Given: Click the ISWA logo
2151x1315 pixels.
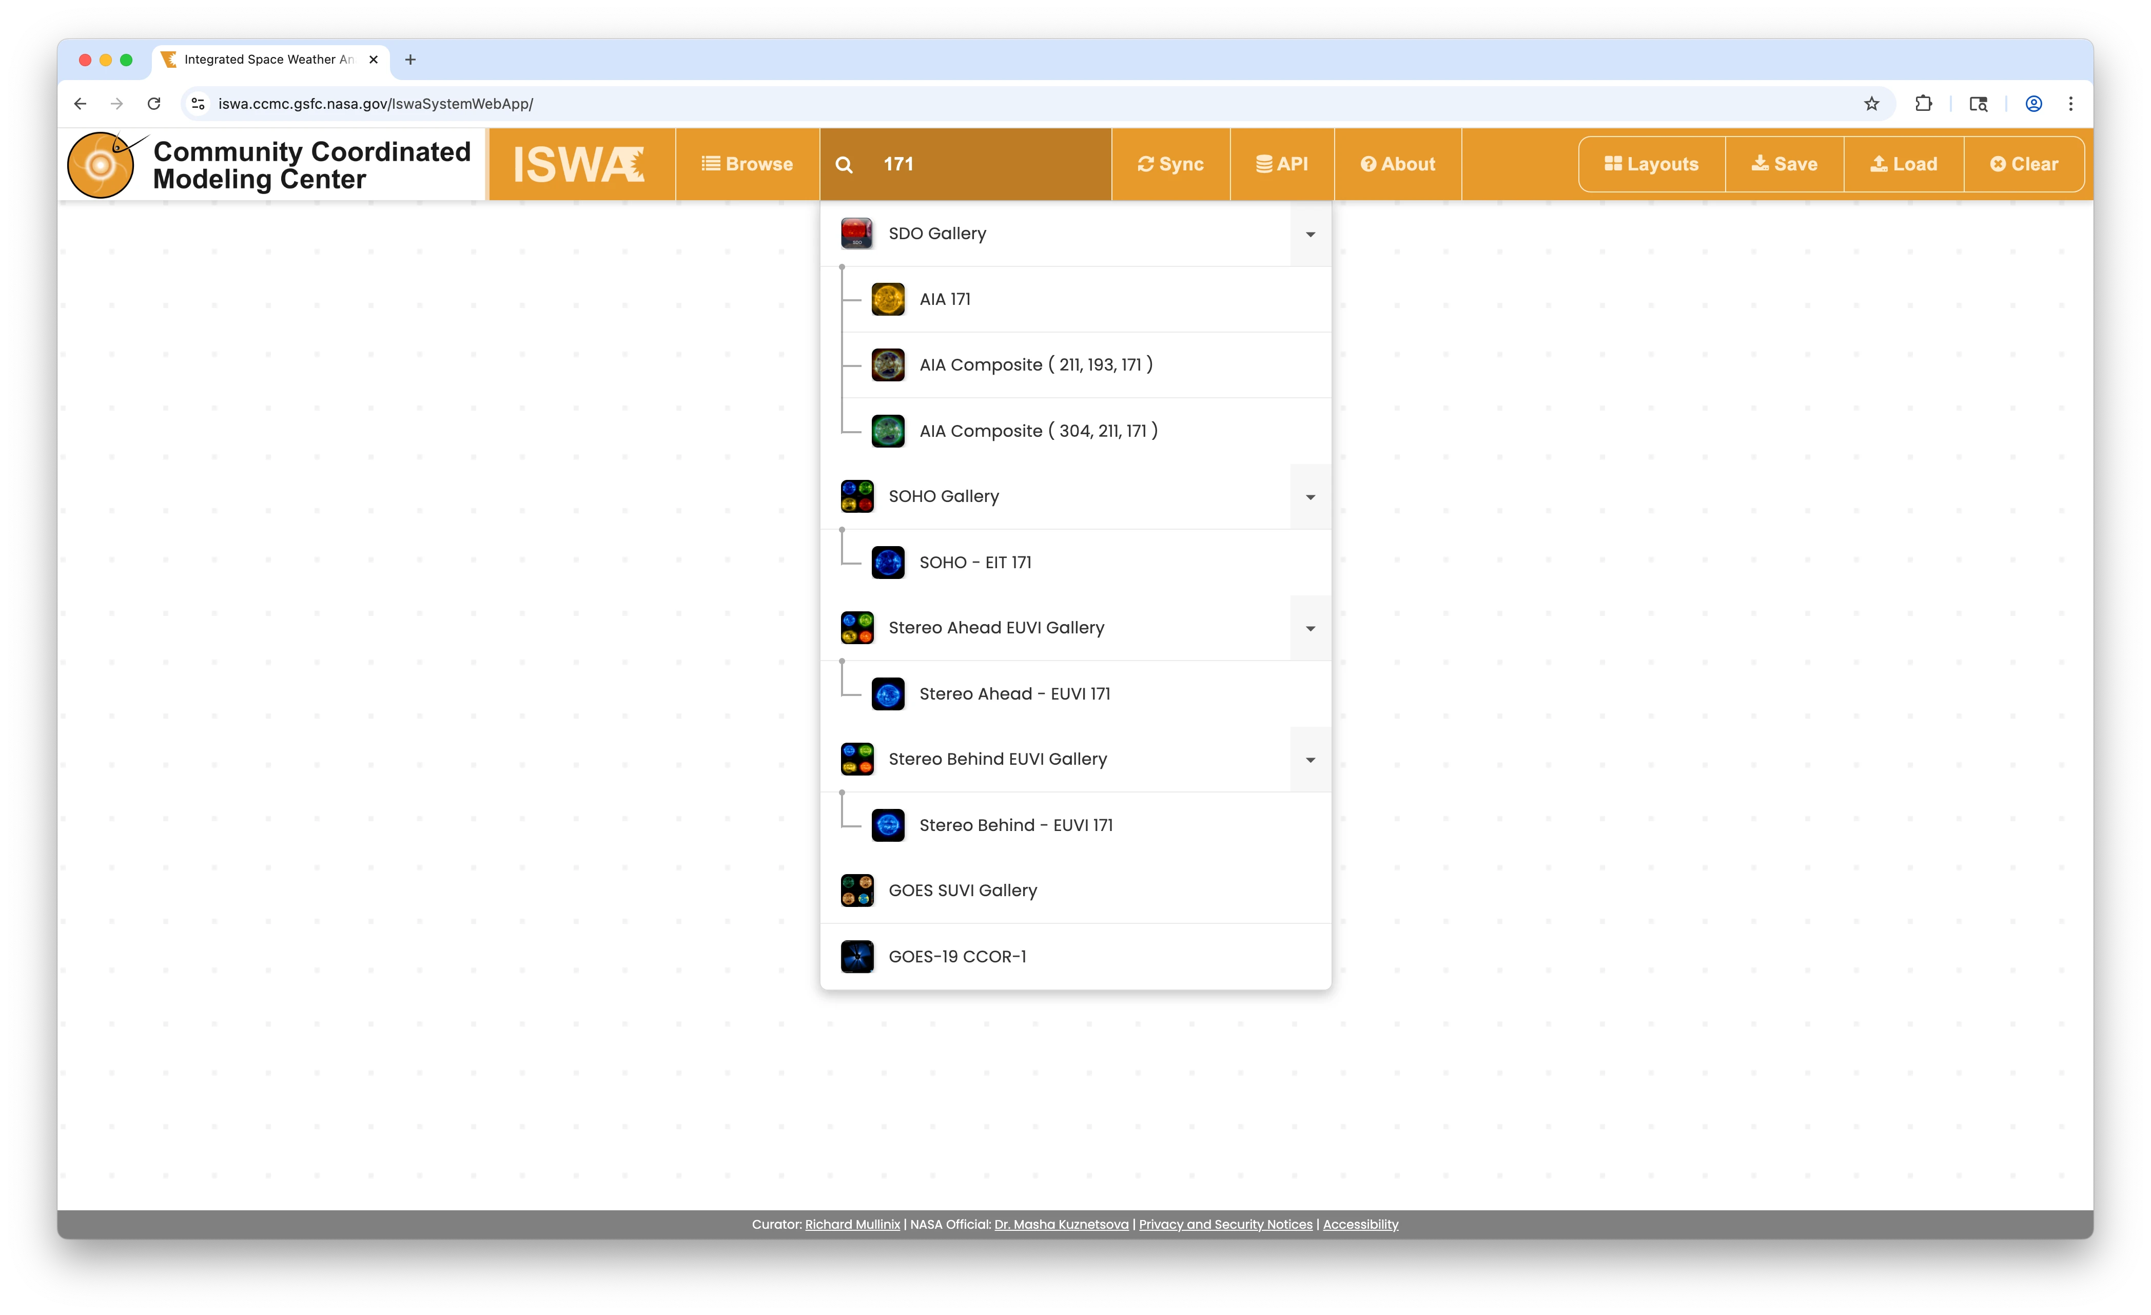Looking at the screenshot, I should tap(580, 164).
